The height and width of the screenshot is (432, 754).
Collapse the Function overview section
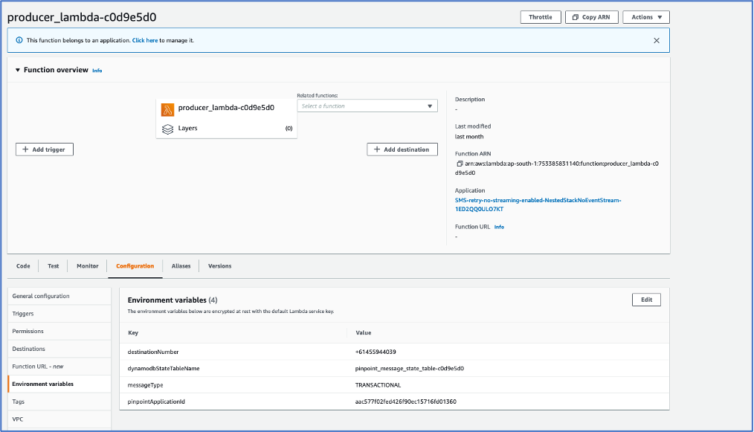pyautogui.click(x=18, y=70)
